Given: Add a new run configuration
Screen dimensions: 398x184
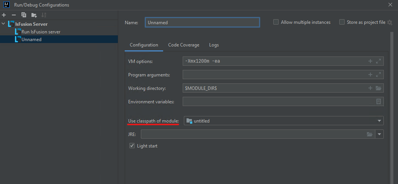Looking at the screenshot, I should [4, 15].
